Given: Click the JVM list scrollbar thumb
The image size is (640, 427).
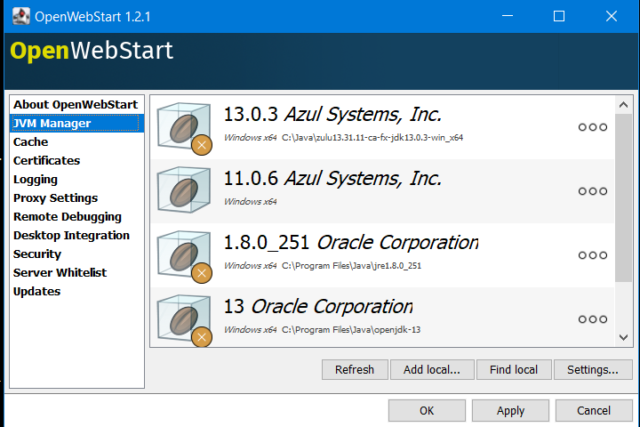Looking at the screenshot, I should click(623, 197).
